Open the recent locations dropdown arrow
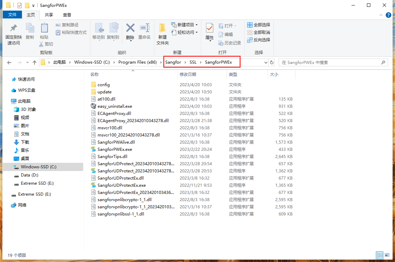 (27, 62)
